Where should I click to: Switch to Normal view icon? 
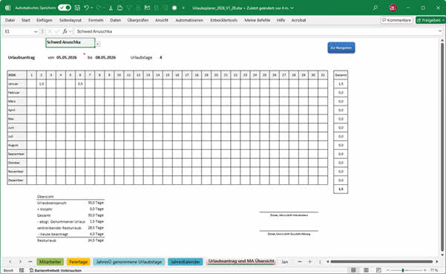tap(353, 270)
